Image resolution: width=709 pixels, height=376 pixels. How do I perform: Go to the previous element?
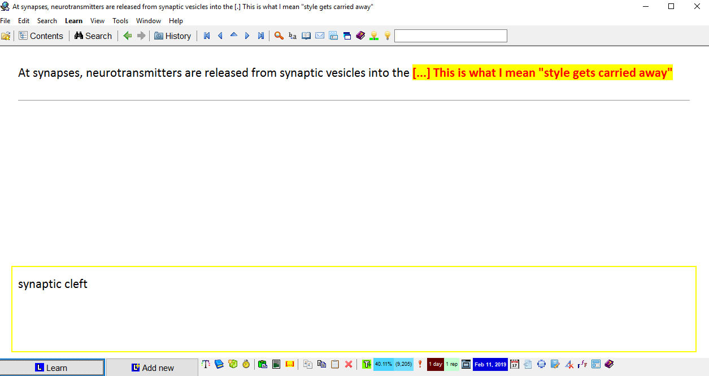220,36
